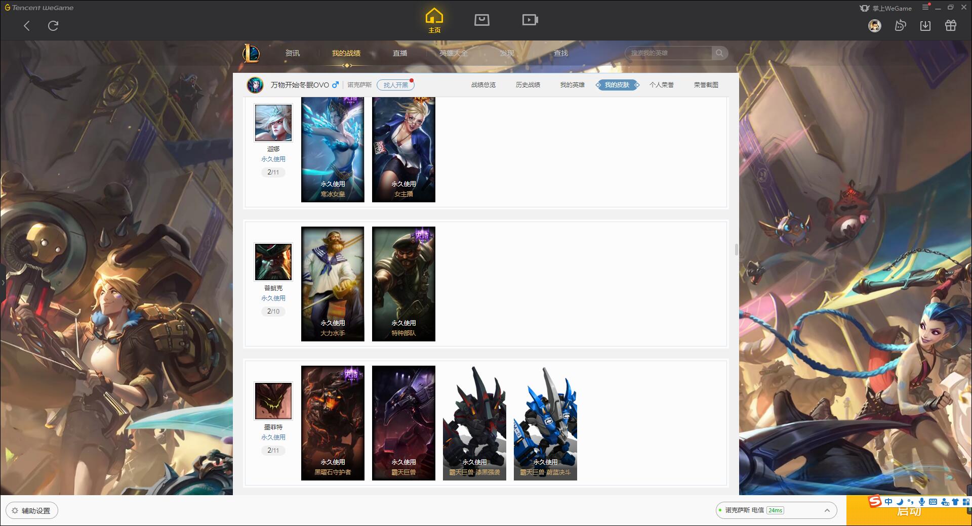The width and height of the screenshot is (972, 526).
Task: Focus the 搜索我的英雄 search field
Action: click(x=669, y=53)
